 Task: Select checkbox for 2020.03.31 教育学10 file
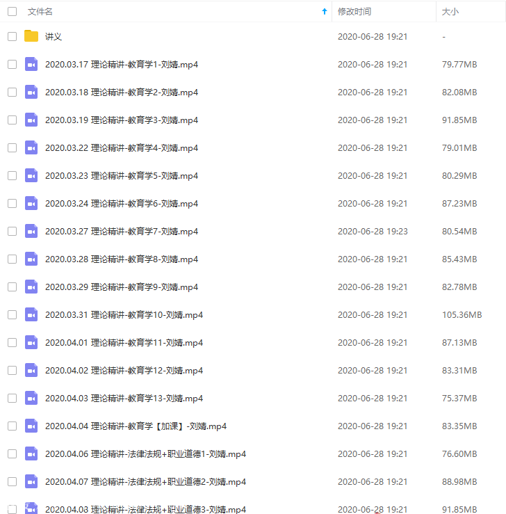(x=12, y=314)
